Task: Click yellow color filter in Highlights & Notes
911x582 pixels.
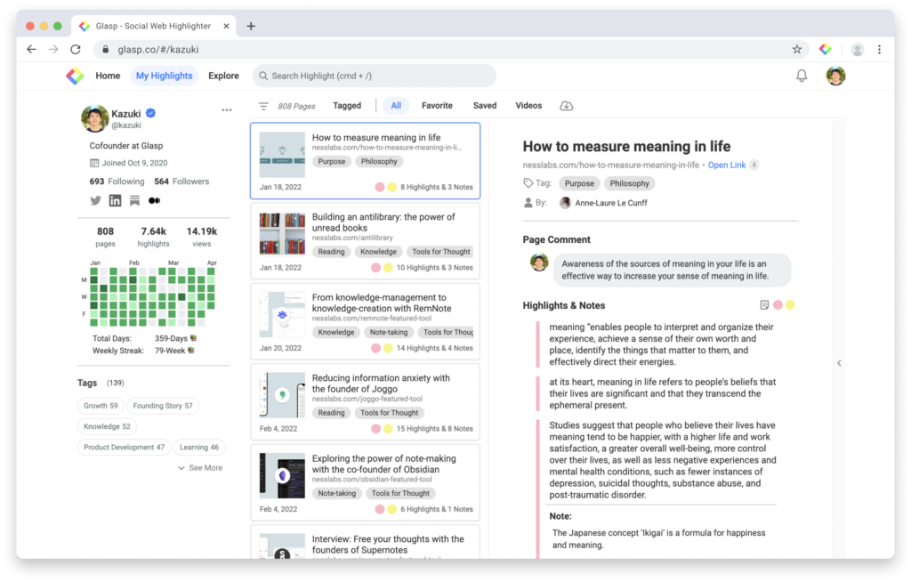Action: 790,305
